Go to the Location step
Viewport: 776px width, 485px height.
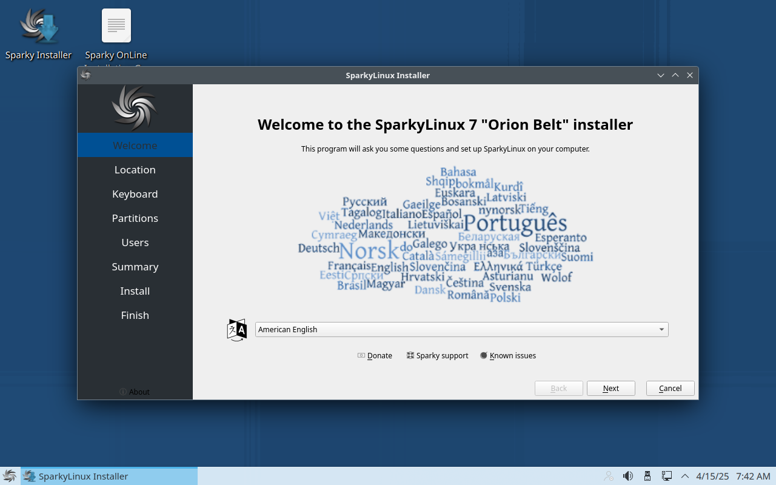pos(135,170)
